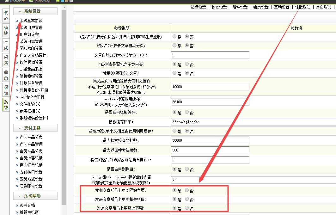Select the 性能选项 tab

pyautogui.click(x=302, y=7)
